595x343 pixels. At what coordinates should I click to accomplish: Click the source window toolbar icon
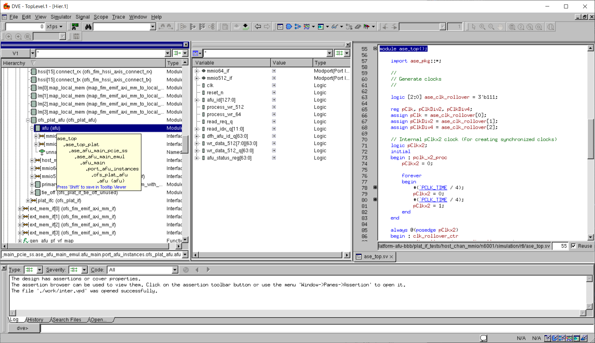[280, 27]
